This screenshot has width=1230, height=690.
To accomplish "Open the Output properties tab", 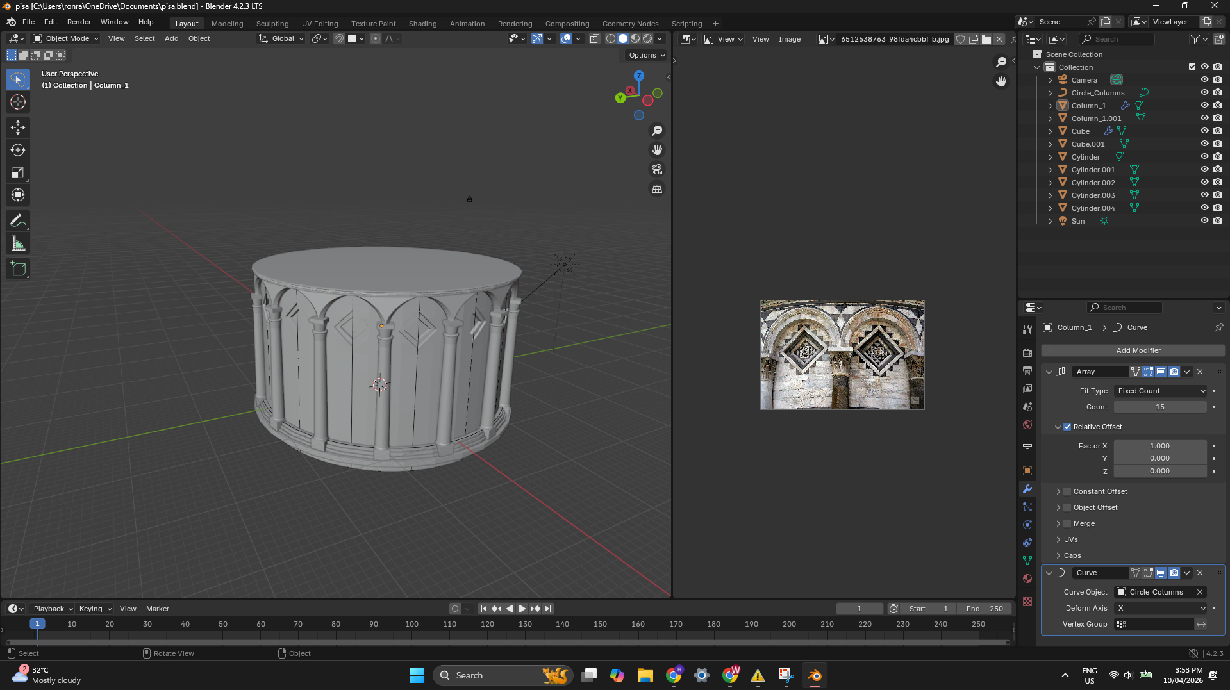I will [x=1027, y=371].
